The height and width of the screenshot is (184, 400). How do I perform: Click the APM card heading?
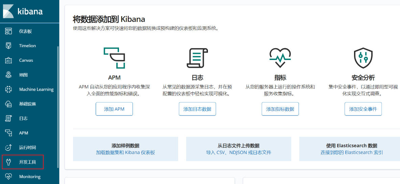(114, 77)
